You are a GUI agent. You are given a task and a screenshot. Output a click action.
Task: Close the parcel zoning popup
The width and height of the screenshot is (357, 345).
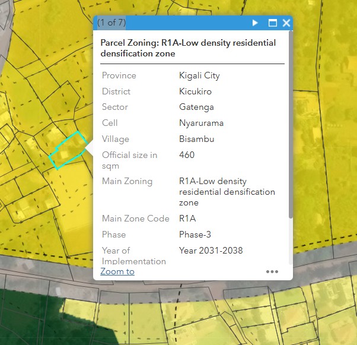pyautogui.click(x=286, y=23)
